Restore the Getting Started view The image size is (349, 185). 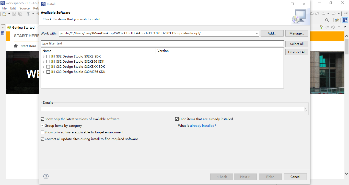tap(345, 27)
